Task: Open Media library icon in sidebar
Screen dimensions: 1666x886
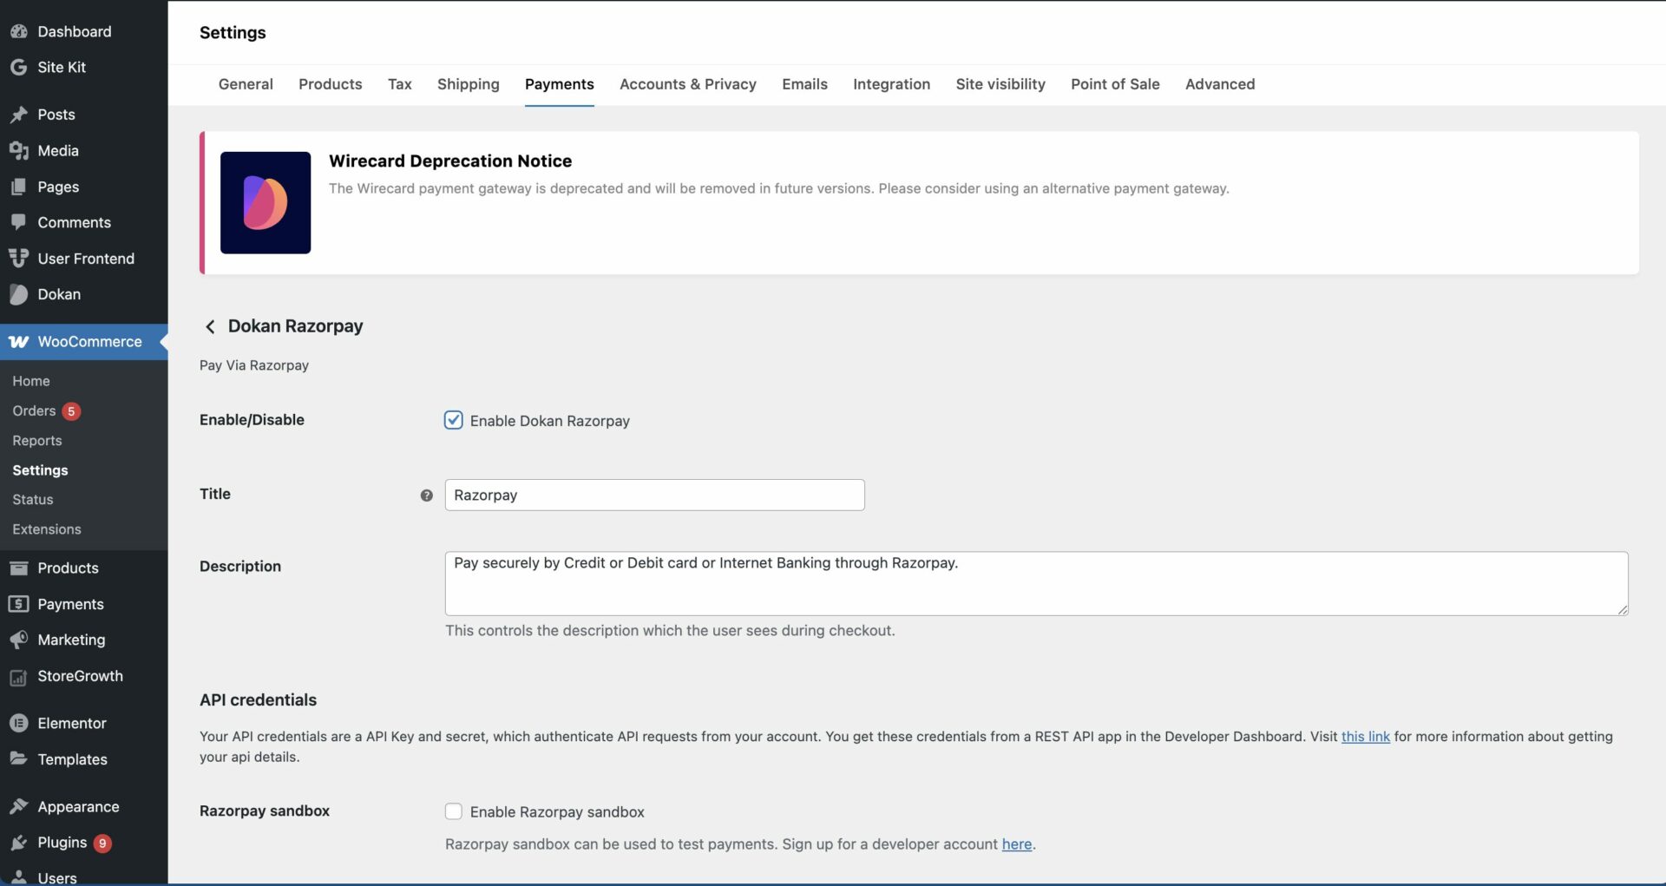Action: (x=18, y=150)
